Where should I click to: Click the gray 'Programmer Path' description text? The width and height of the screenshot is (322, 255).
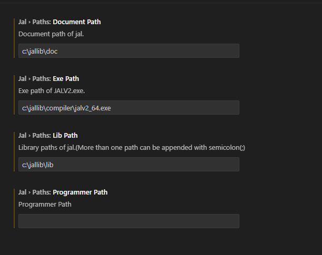click(x=45, y=205)
